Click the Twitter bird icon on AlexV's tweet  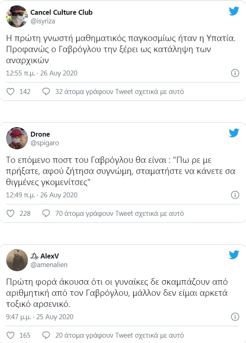[234, 255]
